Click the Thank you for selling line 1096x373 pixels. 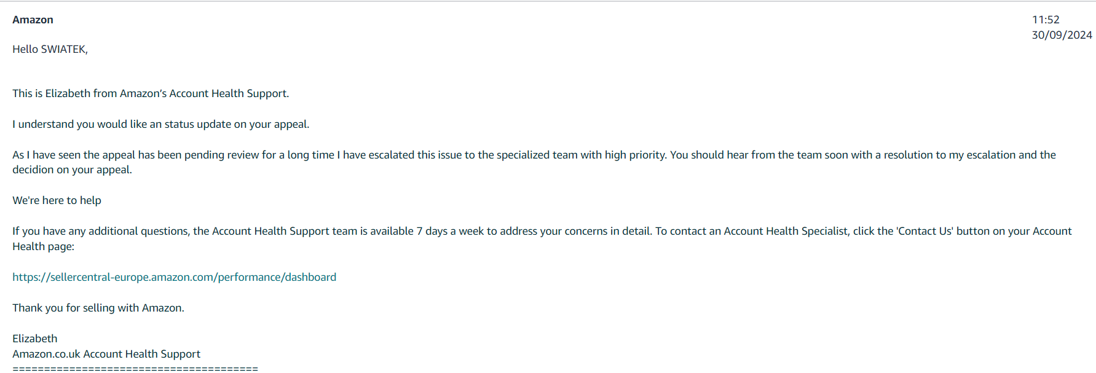(98, 308)
